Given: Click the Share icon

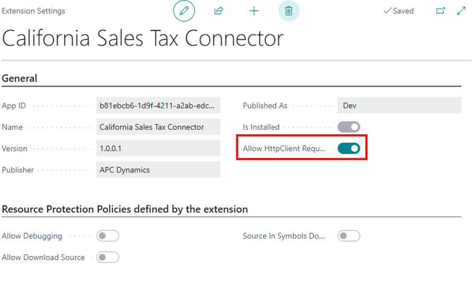Looking at the screenshot, I should [x=218, y=11].
